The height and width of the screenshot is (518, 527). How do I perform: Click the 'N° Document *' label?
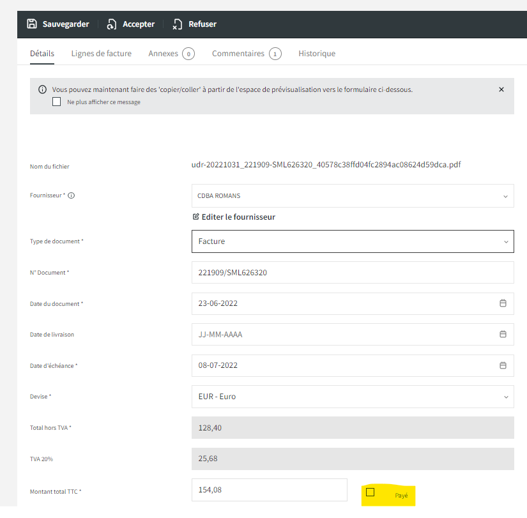pyautogui.click(x=49, y=273)
